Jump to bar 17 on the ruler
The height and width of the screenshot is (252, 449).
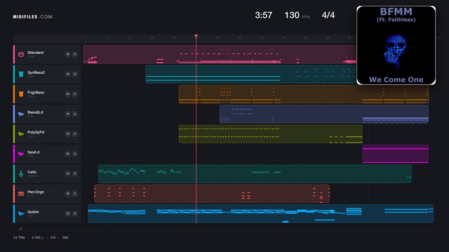tap(130, 38)
